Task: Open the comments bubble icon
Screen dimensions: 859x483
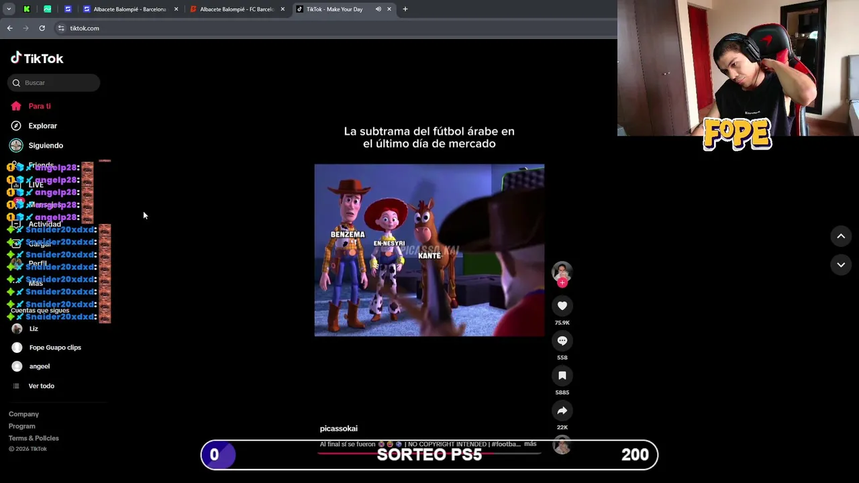Action: click(x=562, y=341)
